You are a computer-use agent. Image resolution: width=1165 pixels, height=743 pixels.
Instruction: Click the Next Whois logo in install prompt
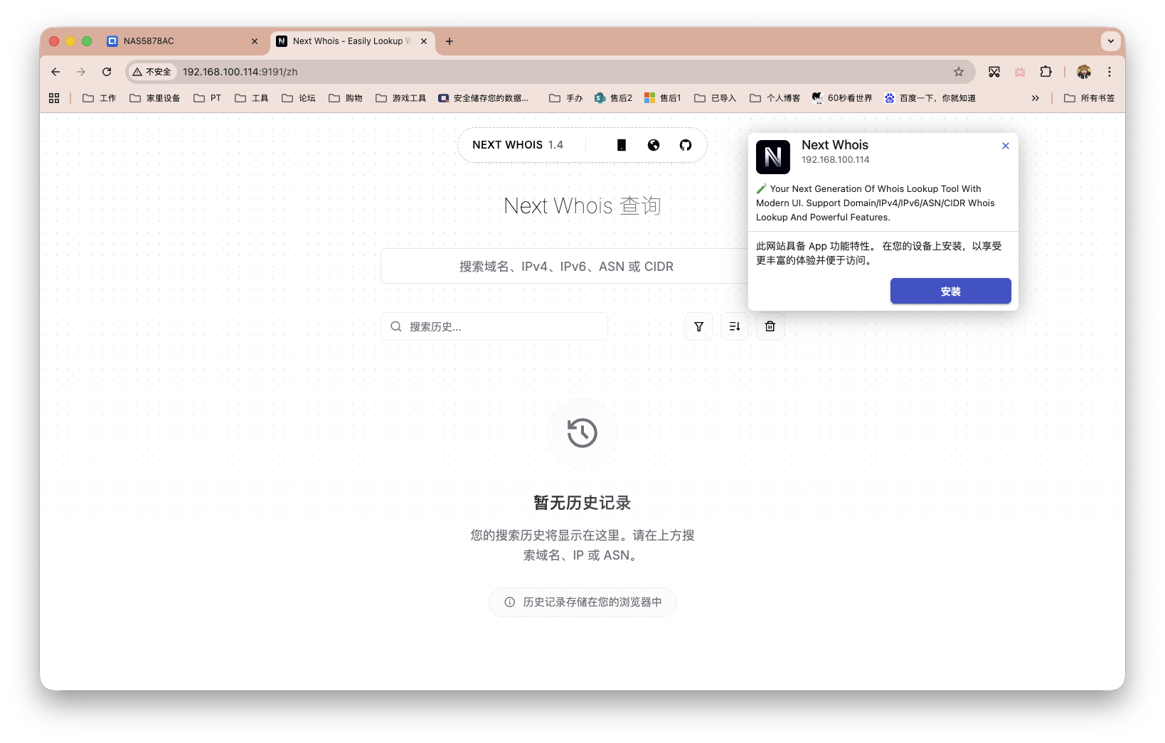(772, 156)
